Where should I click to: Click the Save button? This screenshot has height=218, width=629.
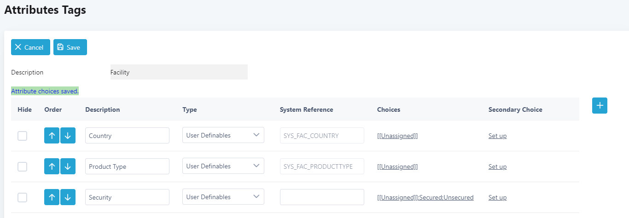point(70,47)
